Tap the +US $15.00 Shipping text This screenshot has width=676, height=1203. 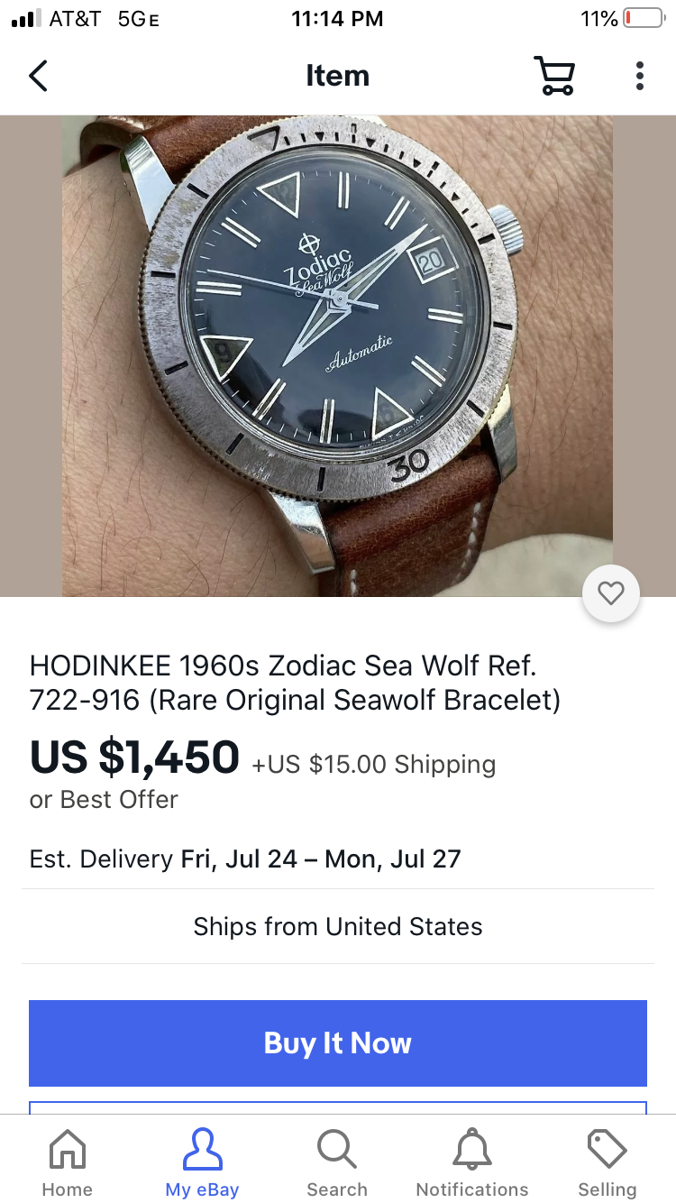(373, 765)
